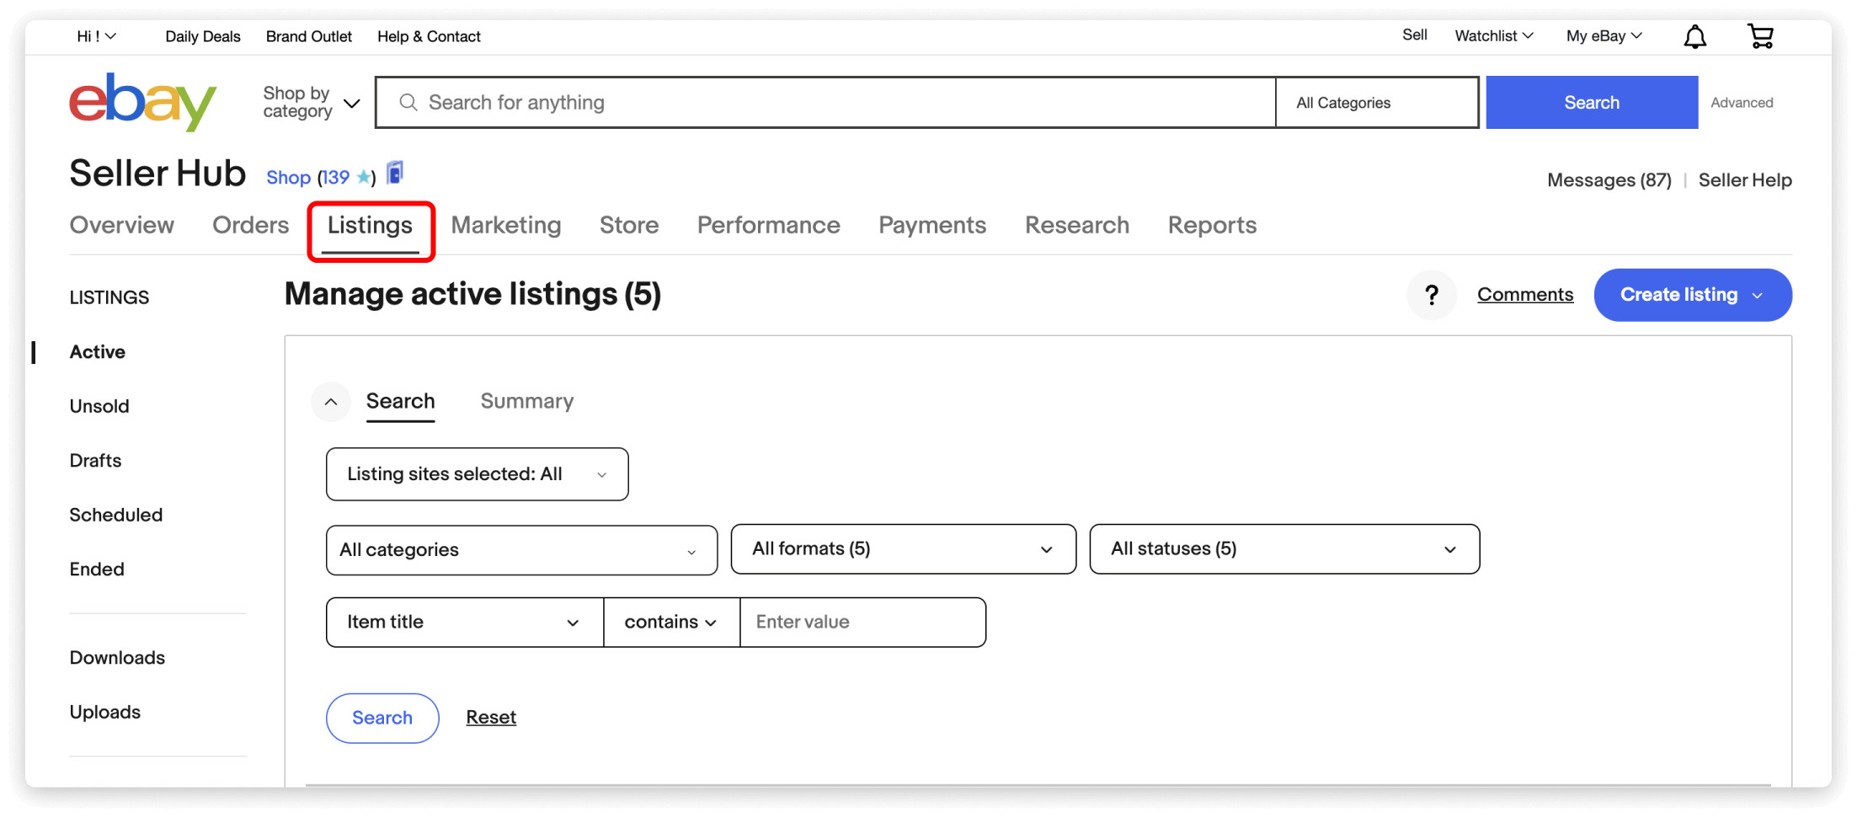Select the Listings tab
The width and height of the screenshot is (1857, 818).
(x=370, y=225)
